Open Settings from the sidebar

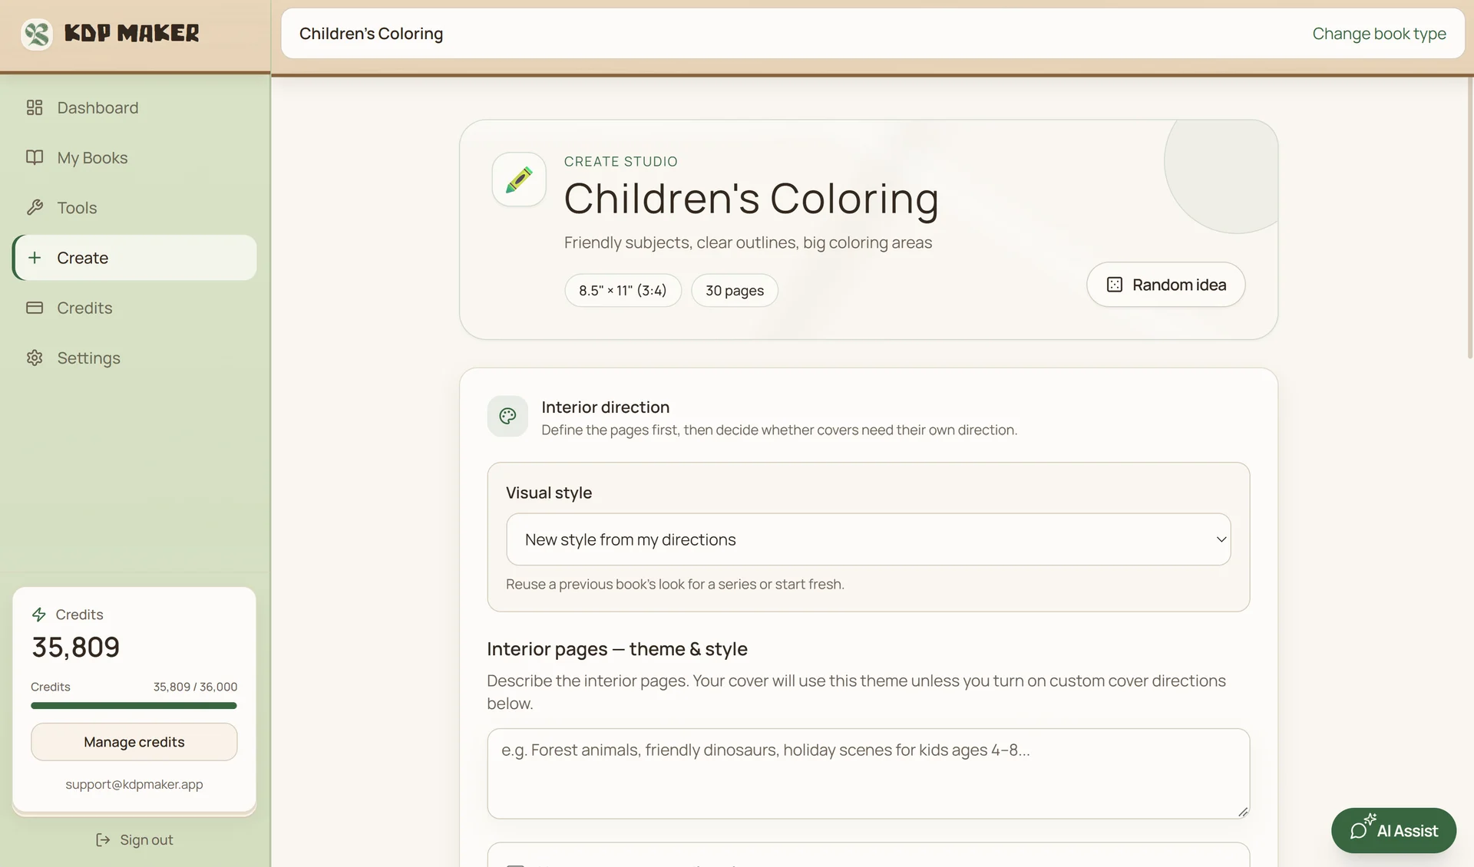point(134,358)
